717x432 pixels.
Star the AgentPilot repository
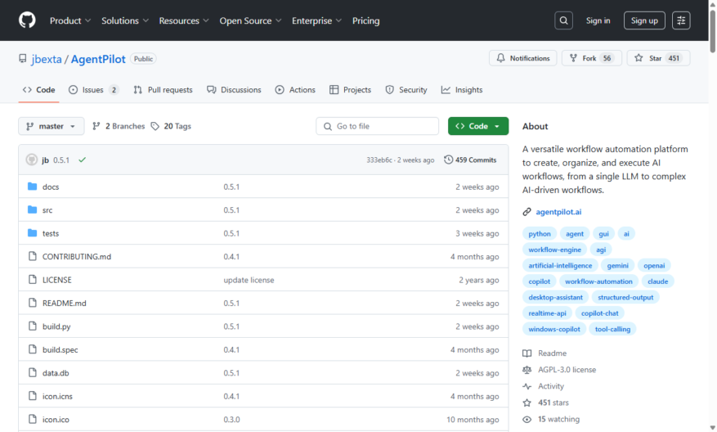pyautogui.click(x=658, y=58)
